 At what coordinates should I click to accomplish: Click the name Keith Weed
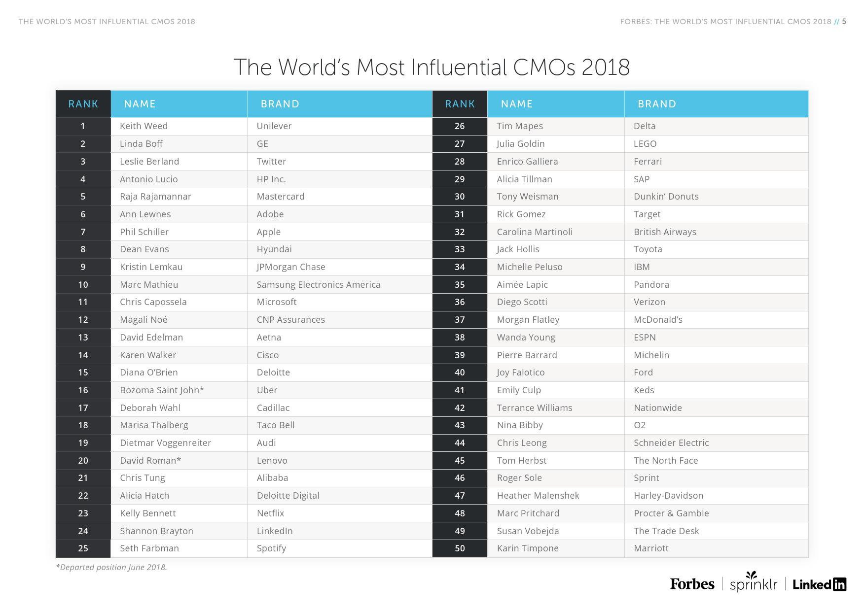(x=144, y=126)
